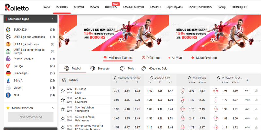The height and width of the screenshot is (130, 261).
Task: Click the Bundesliga German flag icon
Action: 8,73
